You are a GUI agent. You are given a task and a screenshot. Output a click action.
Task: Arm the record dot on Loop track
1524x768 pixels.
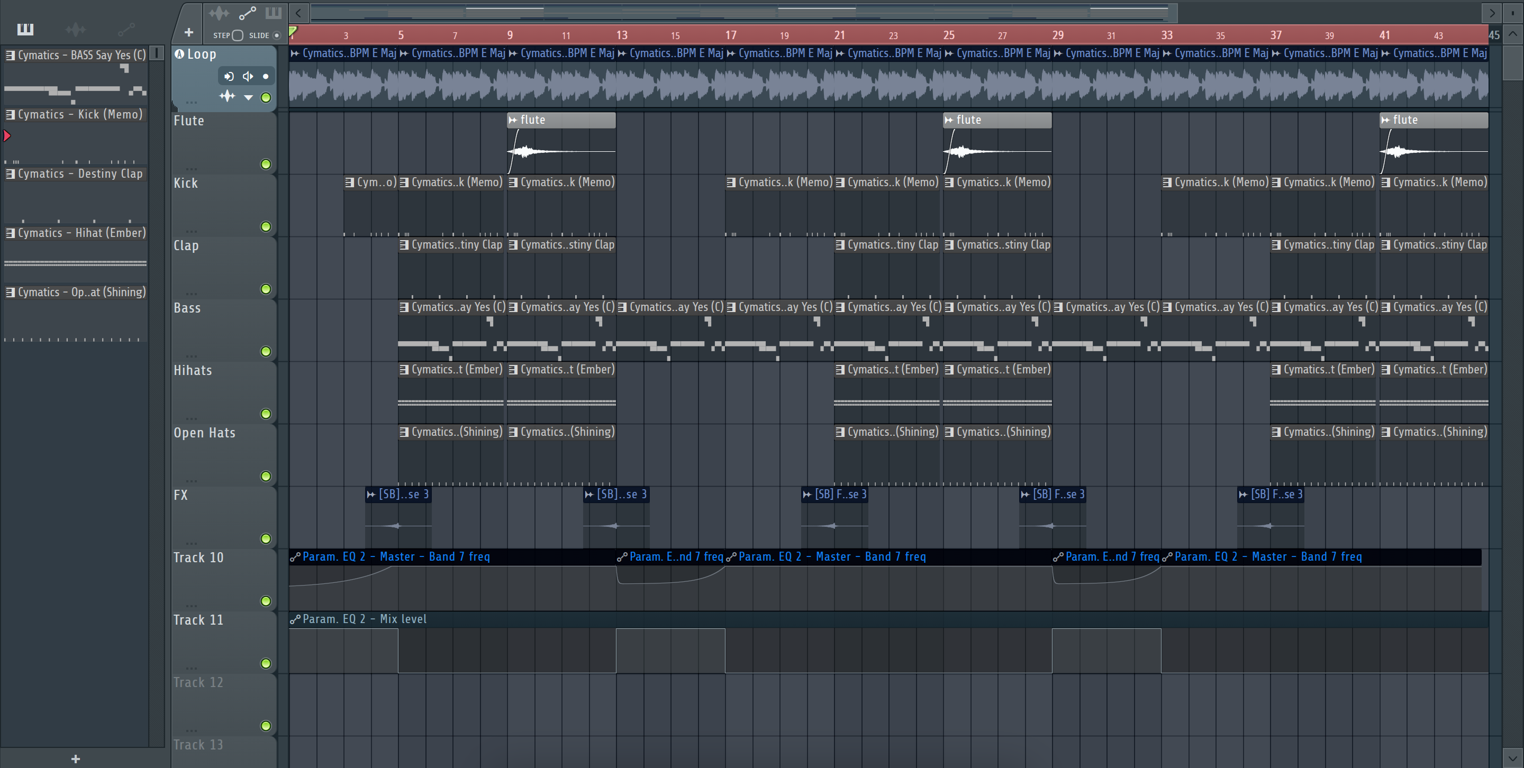(266, 76)
